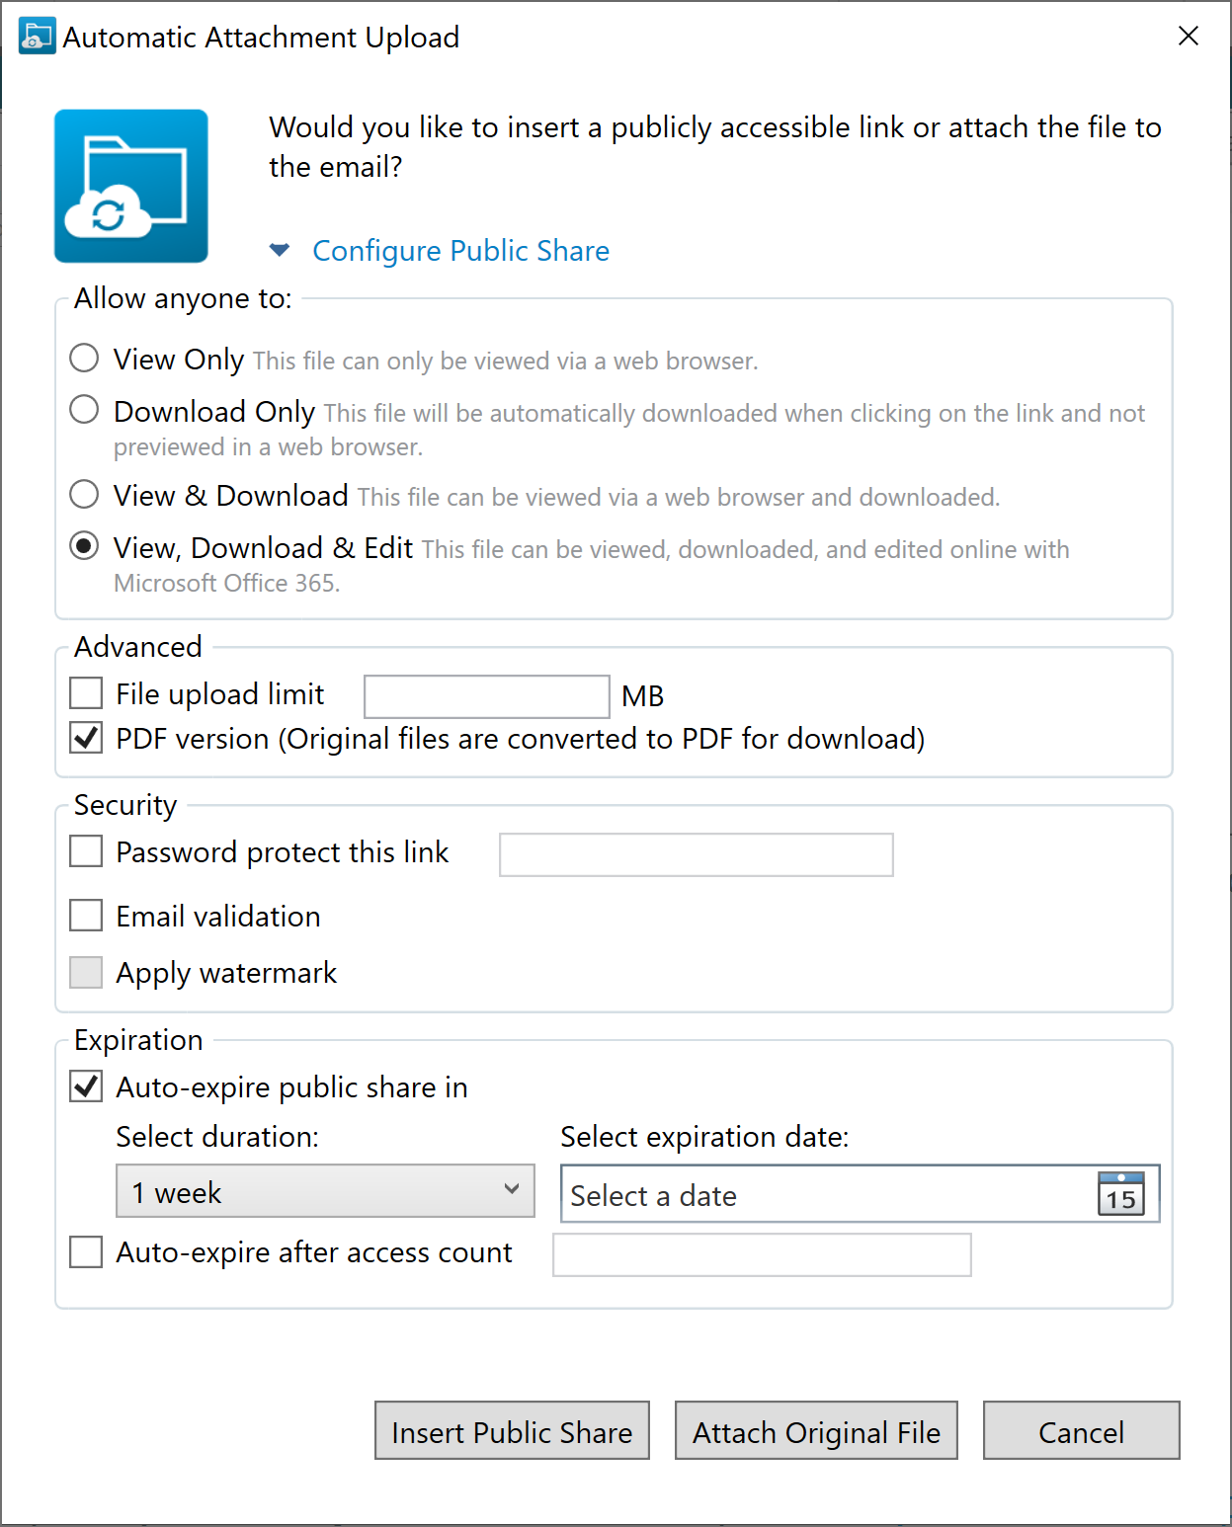Open the Configure Public Share link
This screenshot has width=1232, height=1527.
[460, 251]
